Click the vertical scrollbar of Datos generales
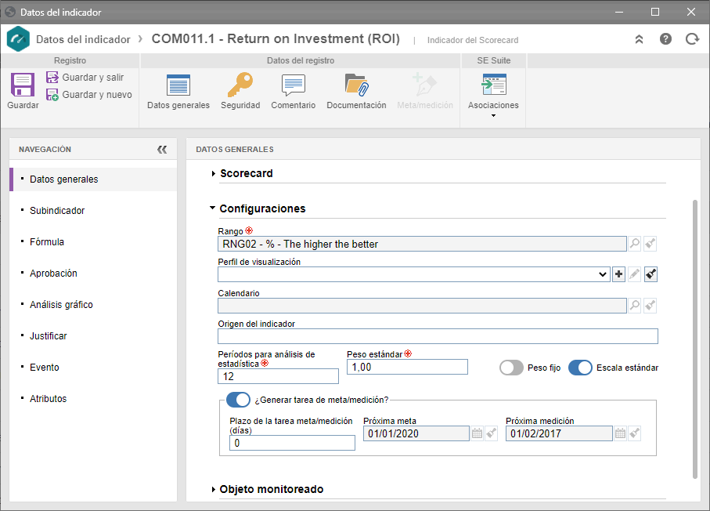This screenshot has width=710, height=511. pyautogui.click(x=695, y=339)
